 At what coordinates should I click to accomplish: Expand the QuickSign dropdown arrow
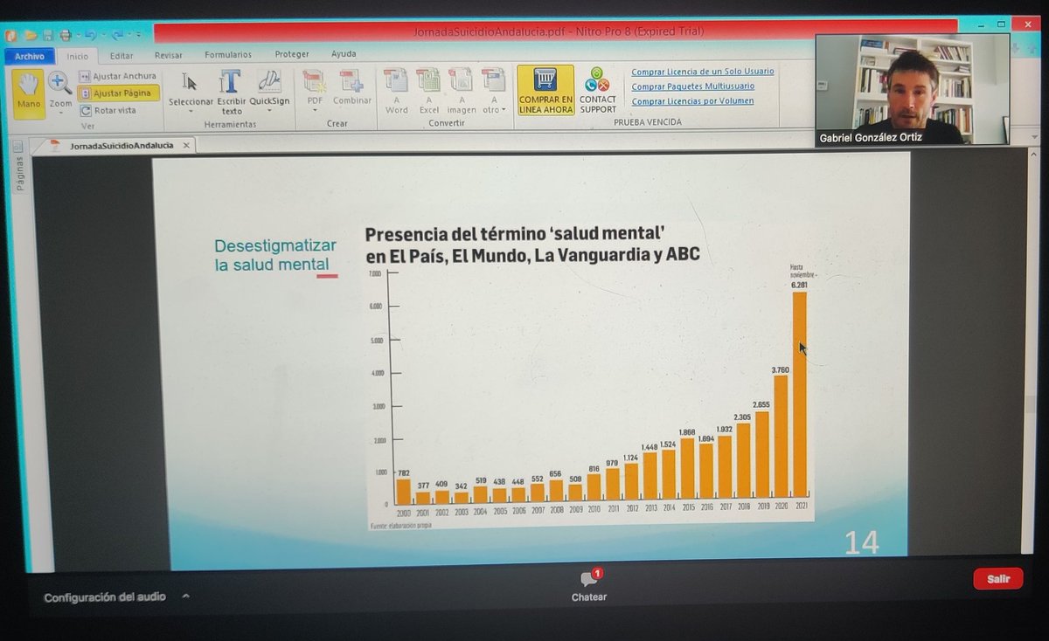[x=269, y=112]
